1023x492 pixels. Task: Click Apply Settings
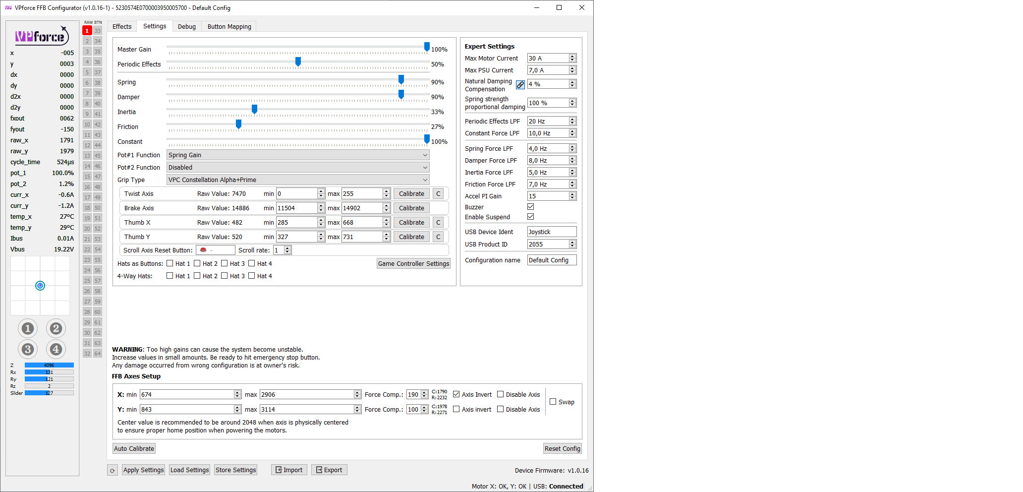point(144,470)
